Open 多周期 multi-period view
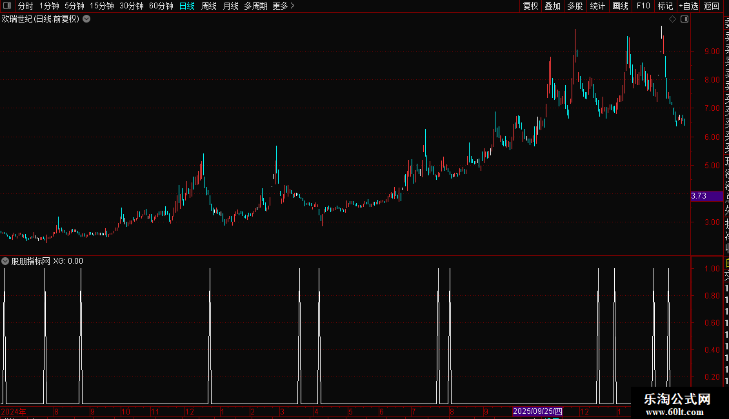This screenshot has height=419, width=729. click(x=255, y=6)
